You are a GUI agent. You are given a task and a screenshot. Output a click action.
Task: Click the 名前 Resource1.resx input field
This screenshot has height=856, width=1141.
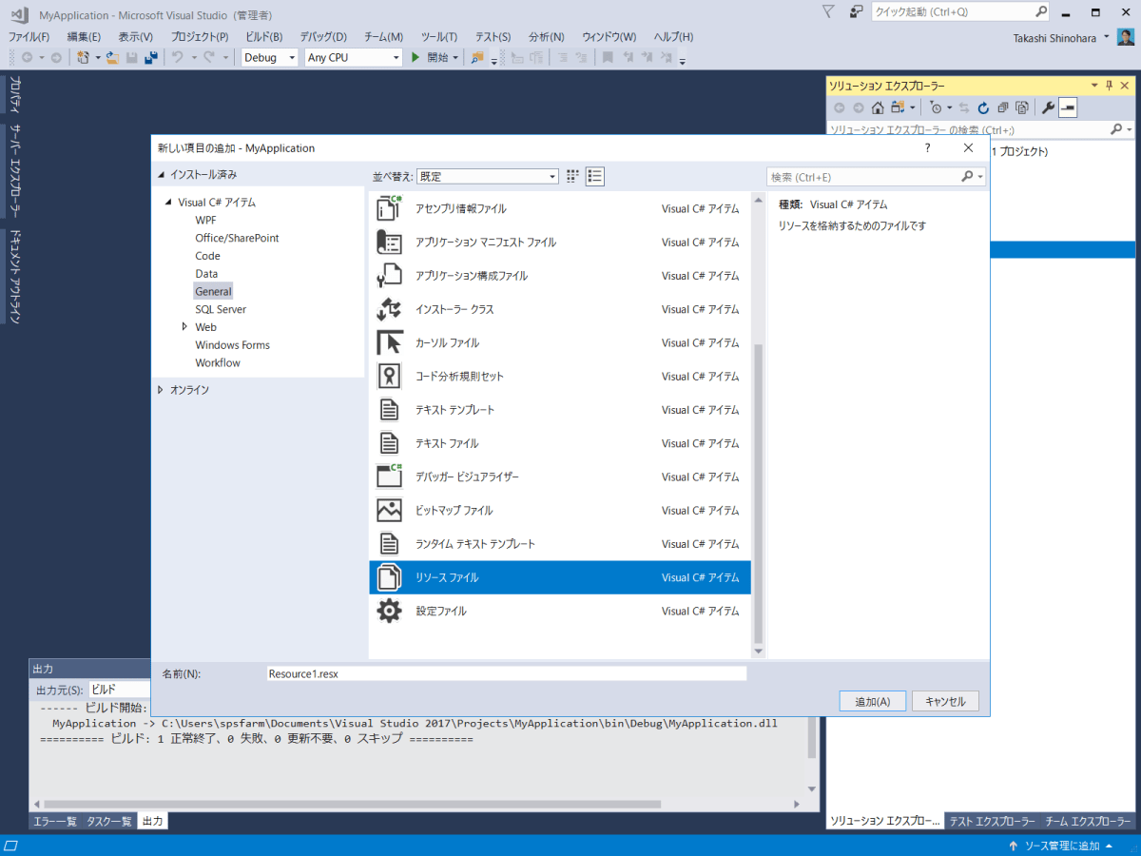[507, 672]
